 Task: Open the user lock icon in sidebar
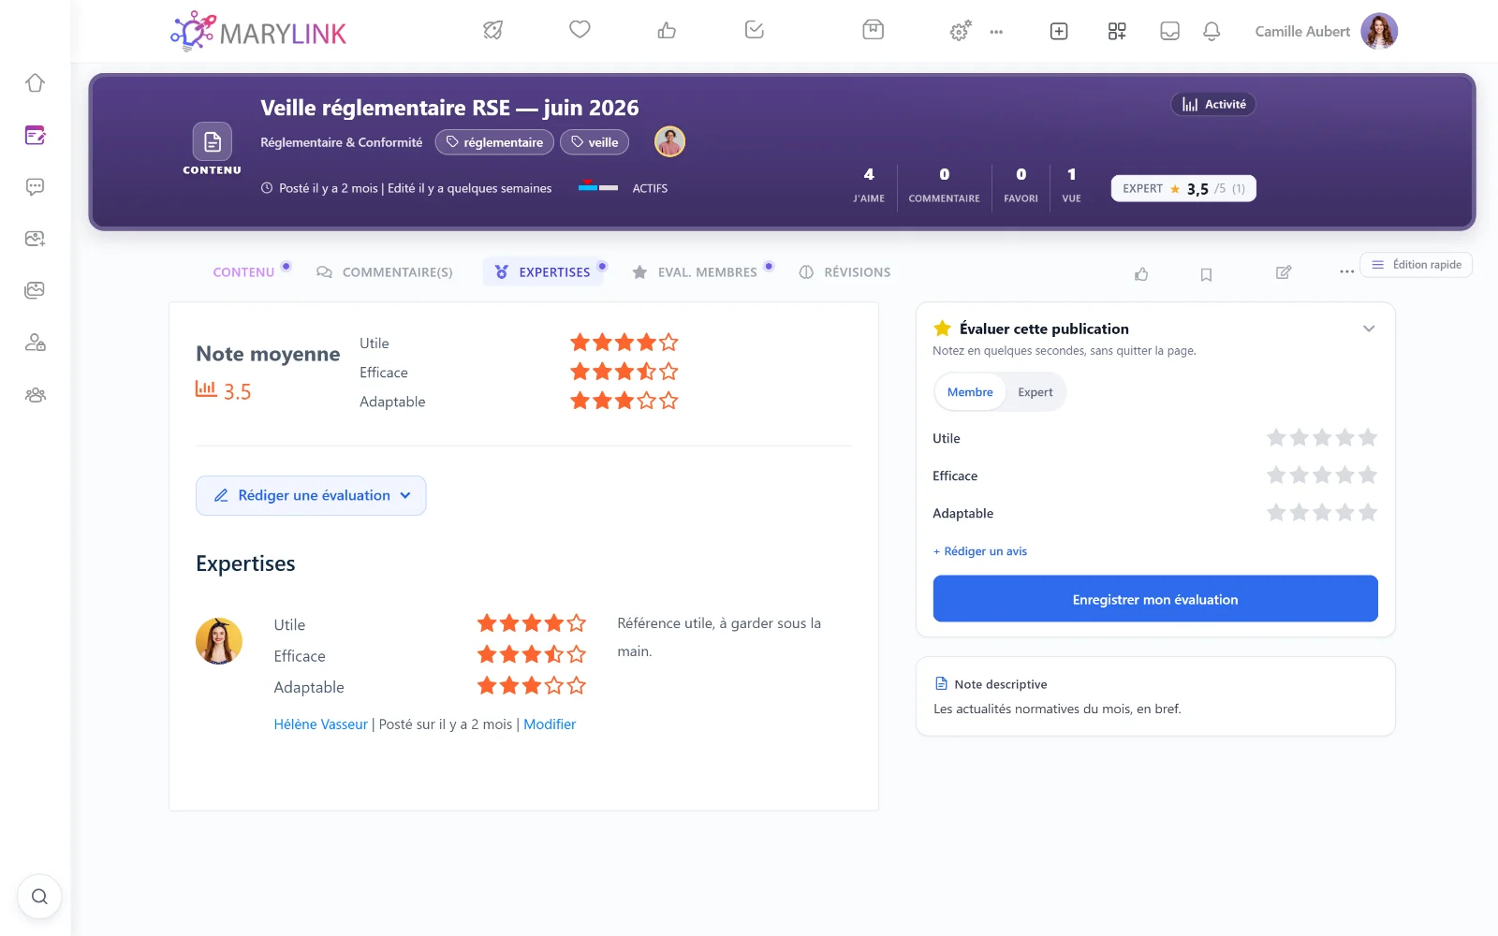click(35, 343)
